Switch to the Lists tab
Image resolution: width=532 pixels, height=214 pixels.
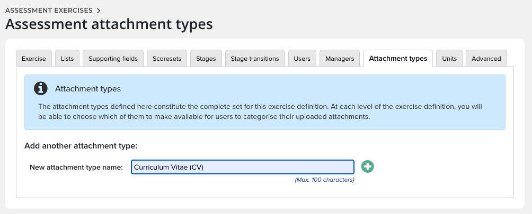(x=67, y=59)
